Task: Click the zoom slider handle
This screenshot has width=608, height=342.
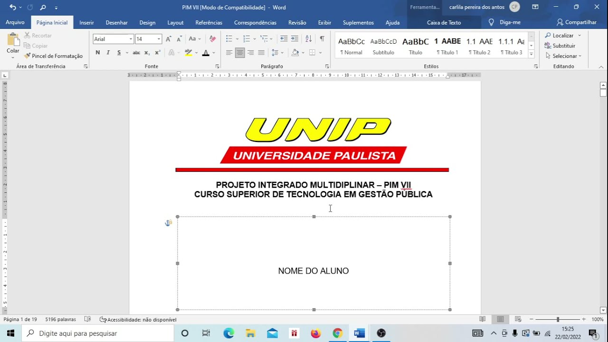Action: [558, 320]
